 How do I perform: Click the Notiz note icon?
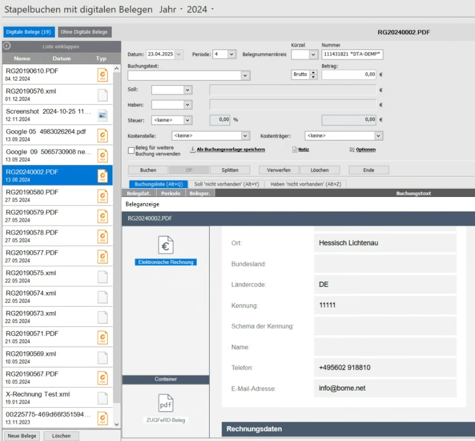(x=295, y=149)
